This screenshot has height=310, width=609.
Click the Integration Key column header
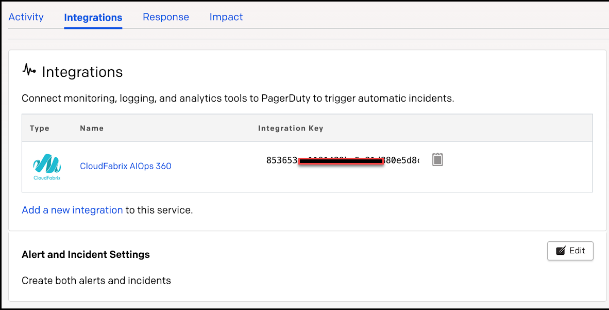tap(291, 128)
